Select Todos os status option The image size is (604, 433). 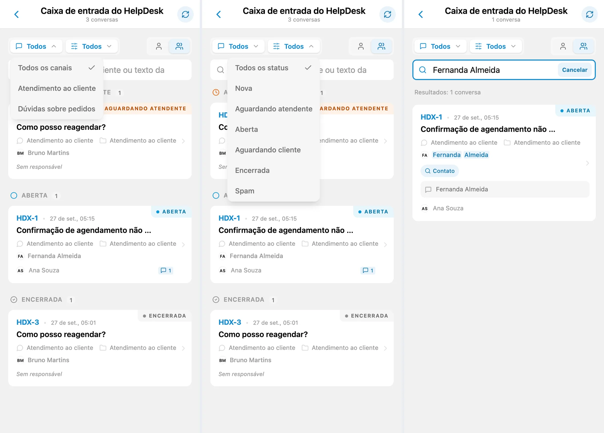tap(273, 68)
